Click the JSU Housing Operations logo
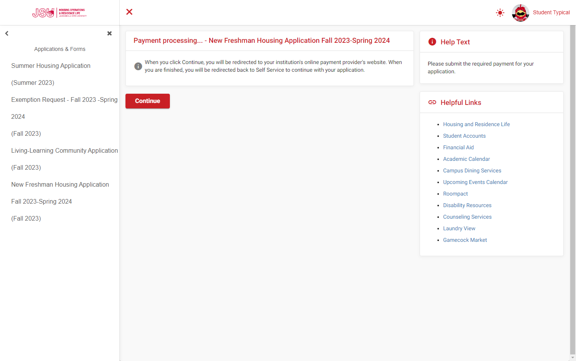 click(59, 13)
